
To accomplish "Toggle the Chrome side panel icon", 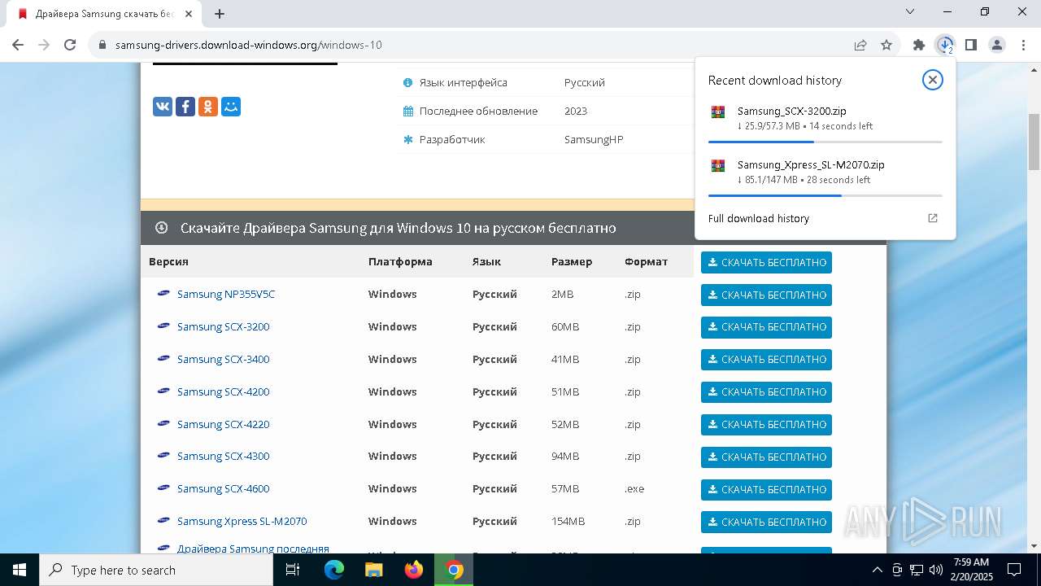I will 970,45.
